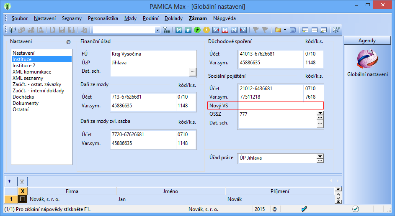This screenshot has width=395, height=216.
Task: Open the Doklady menu
Action: click(x=173, y=18)
